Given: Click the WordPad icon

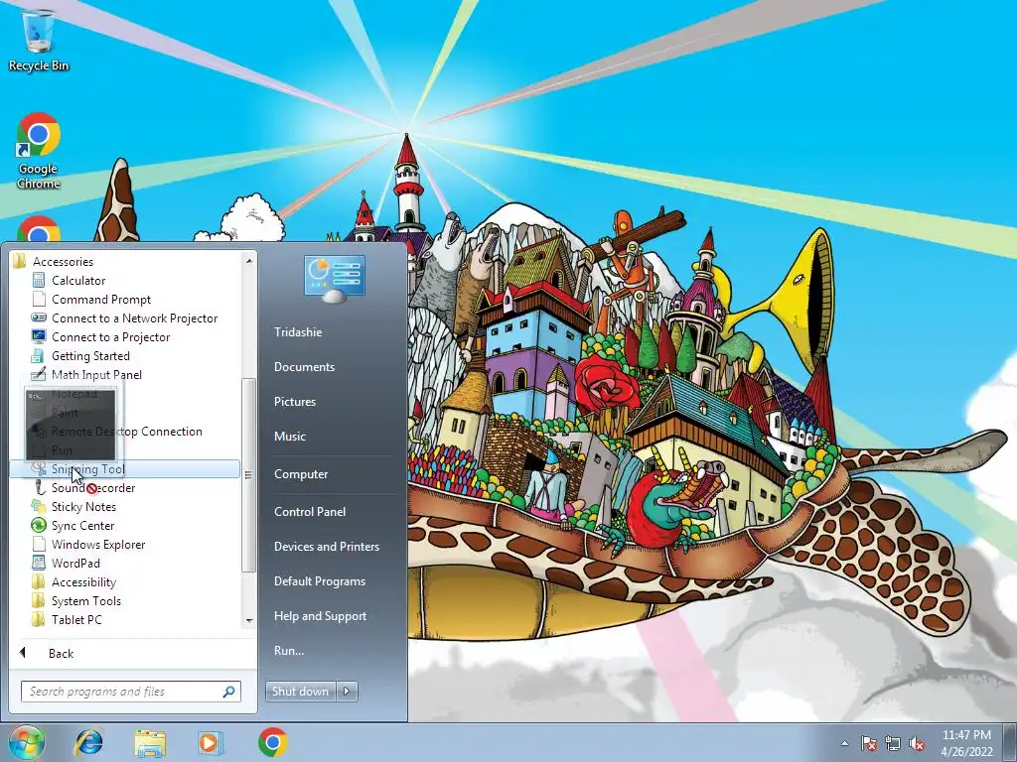Looking at the screenshot, I should coord(39,563).
